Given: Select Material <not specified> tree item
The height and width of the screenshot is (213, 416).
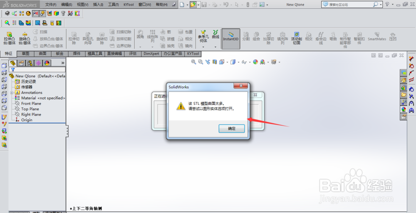Looking at the screenshot, I should coord(40,98).
